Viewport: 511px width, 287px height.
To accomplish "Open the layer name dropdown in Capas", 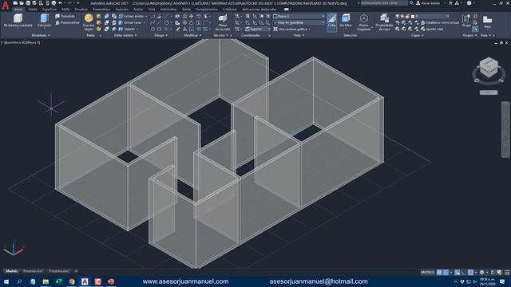I will (431, 16).
